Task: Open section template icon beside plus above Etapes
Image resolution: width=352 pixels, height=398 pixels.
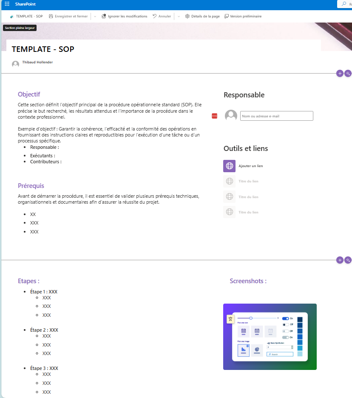Action: [348, 260]
